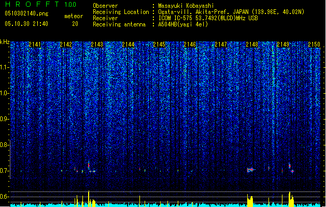The height and width of the screenshot is (207, 326).
Task: Click the HROFFT 1.0.0 title text
Action: [41, 4]
